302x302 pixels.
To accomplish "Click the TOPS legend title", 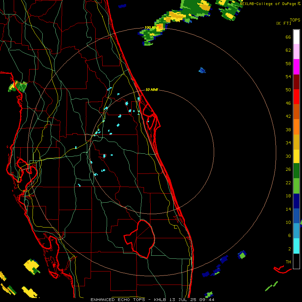I will (x=295, y=20).
